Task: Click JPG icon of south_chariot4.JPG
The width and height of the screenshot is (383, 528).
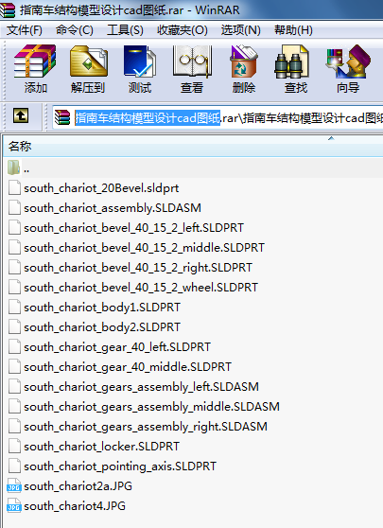Action: point(14,506)
